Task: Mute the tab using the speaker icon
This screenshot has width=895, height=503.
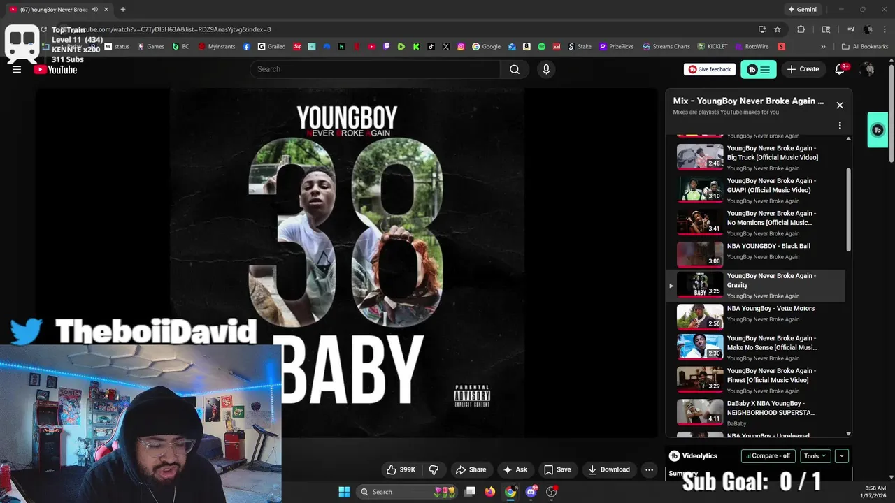Action: (x=95, y=9)
